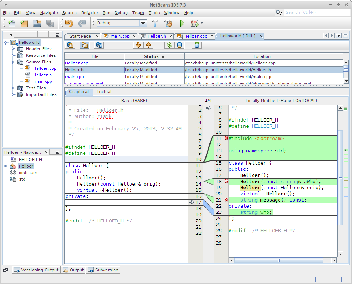Run the project with green play icon
Viewport: 352px width, 284px height.
click(182, 24)
